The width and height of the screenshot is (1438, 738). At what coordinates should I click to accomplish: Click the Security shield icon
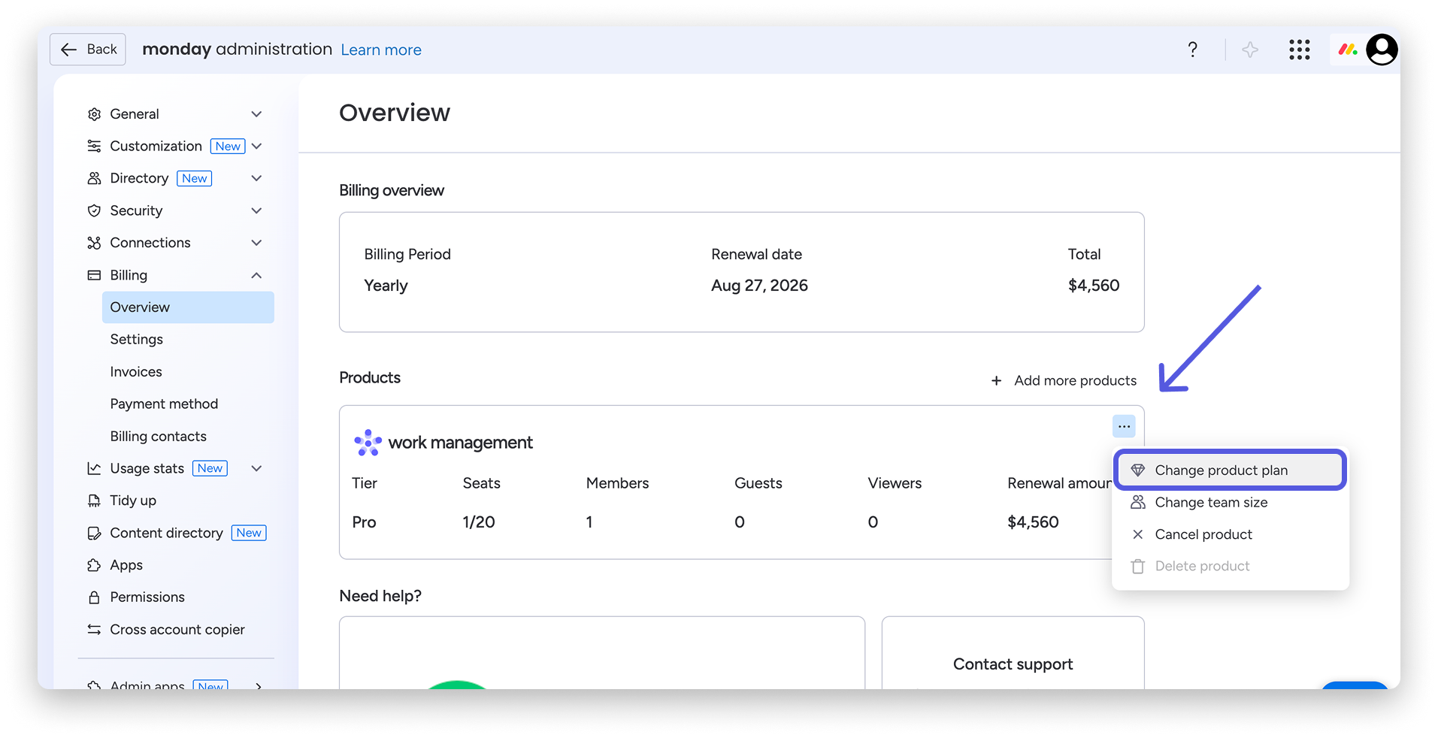94,210
